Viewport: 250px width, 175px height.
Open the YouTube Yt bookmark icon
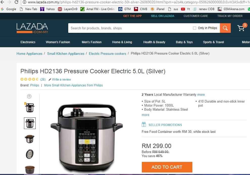pyautogui.click(x=183, y=9)
